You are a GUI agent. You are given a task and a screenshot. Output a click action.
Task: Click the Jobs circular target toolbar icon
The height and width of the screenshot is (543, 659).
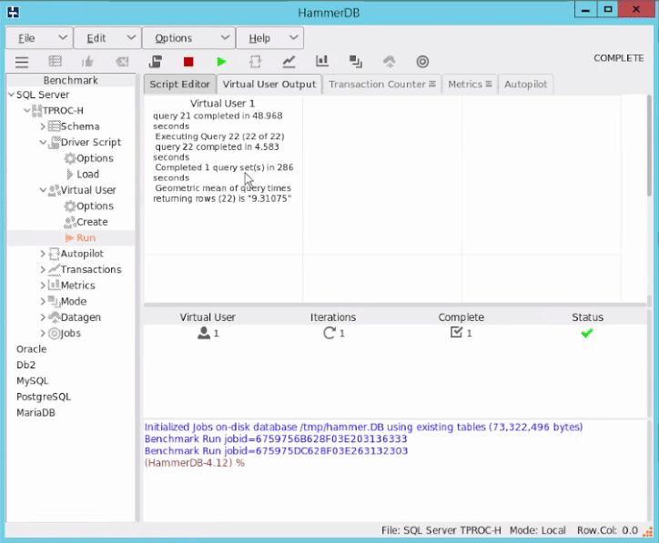point(422,62)
